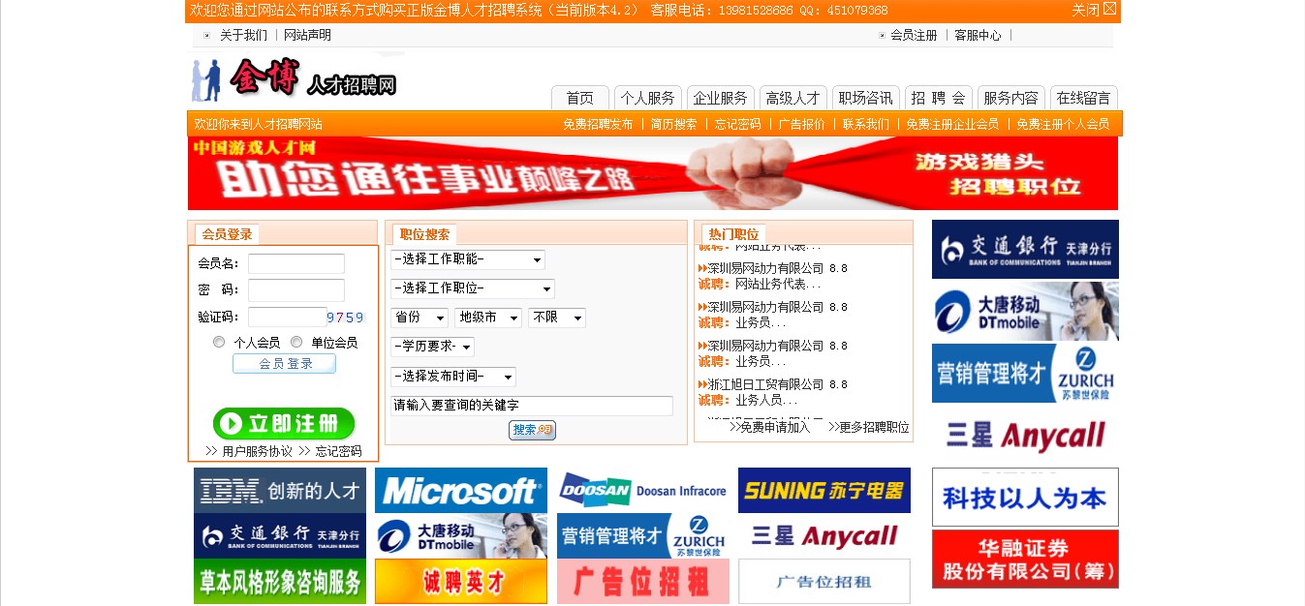Click the 草本风格形象咨询服务 ad
1305x606 pixels.
[280, 582]
